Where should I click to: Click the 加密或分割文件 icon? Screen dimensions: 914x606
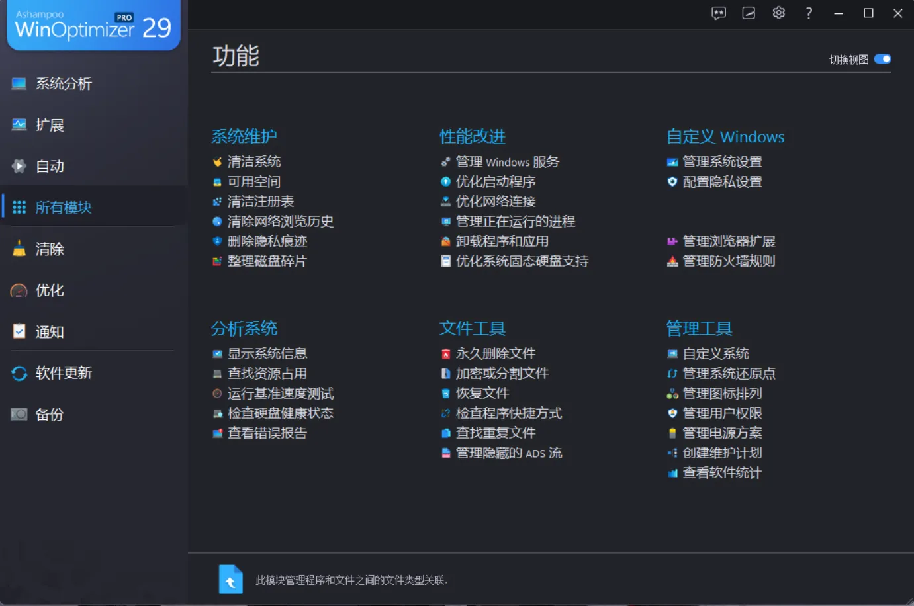pos(446,374)
